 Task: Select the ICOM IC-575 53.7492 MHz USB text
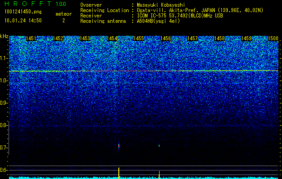(180, 16)
